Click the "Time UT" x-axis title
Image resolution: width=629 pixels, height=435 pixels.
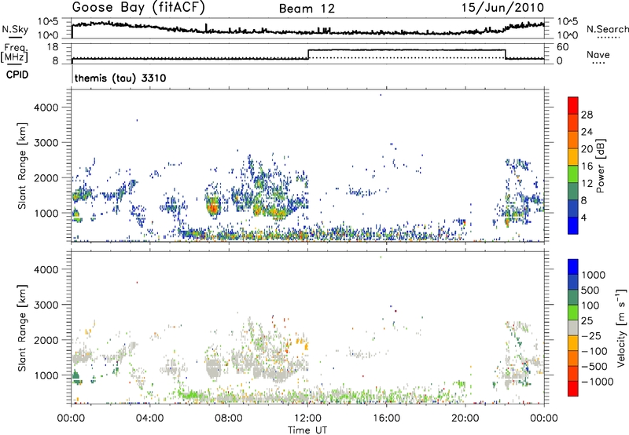tap(307, 430)
